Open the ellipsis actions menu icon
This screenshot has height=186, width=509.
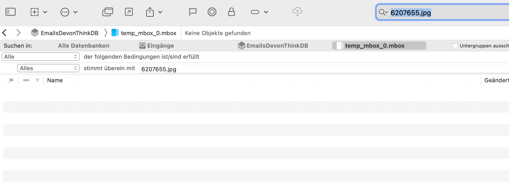pyautogui.click(x=65, y=12)
